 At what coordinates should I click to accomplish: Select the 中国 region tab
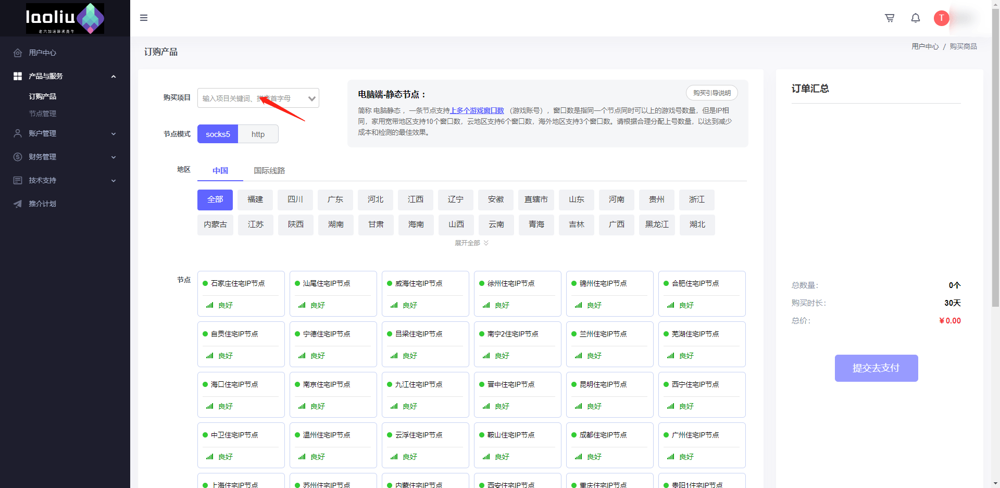220,170
